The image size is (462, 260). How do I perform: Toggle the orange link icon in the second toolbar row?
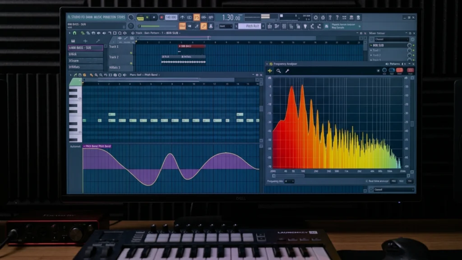pos(203,26)
